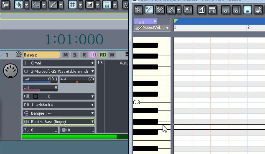Open the envelope draw tool dropdown arrow
This screenshot has width=265, height=154.
(43, 5)
